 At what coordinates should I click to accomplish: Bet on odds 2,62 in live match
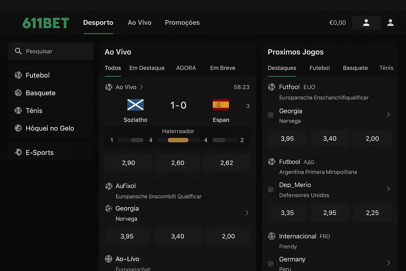227,162
